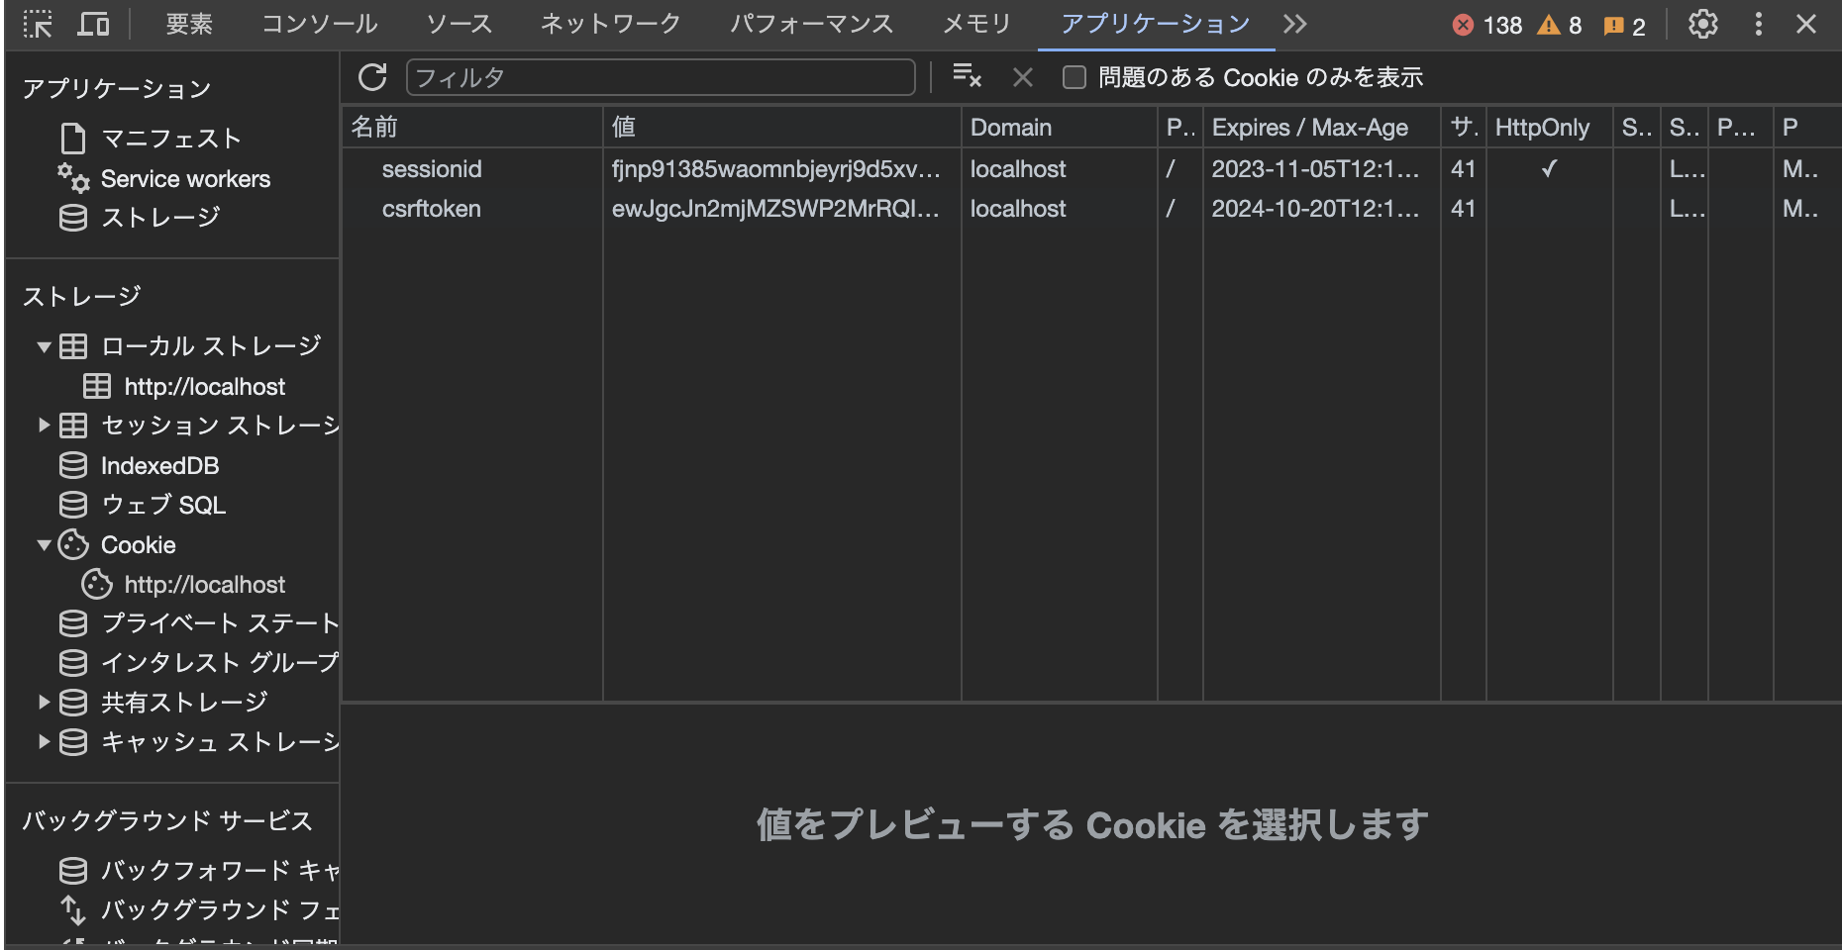Click the clear filter icon

point(968,76)
